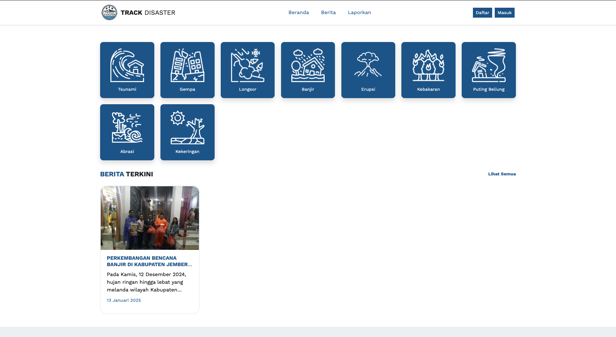Click the Masuk login button
Image resolution: width=616 pixels, height=337 pixels.
pos(504,13)
